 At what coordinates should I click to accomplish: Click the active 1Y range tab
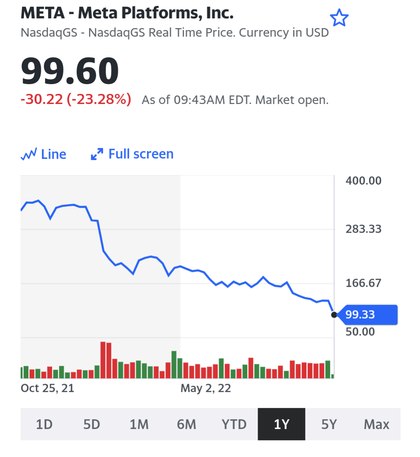click(x=281, y=424)
